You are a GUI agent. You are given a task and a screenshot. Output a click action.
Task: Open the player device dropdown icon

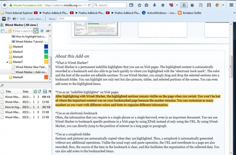(x=9, y=19)
